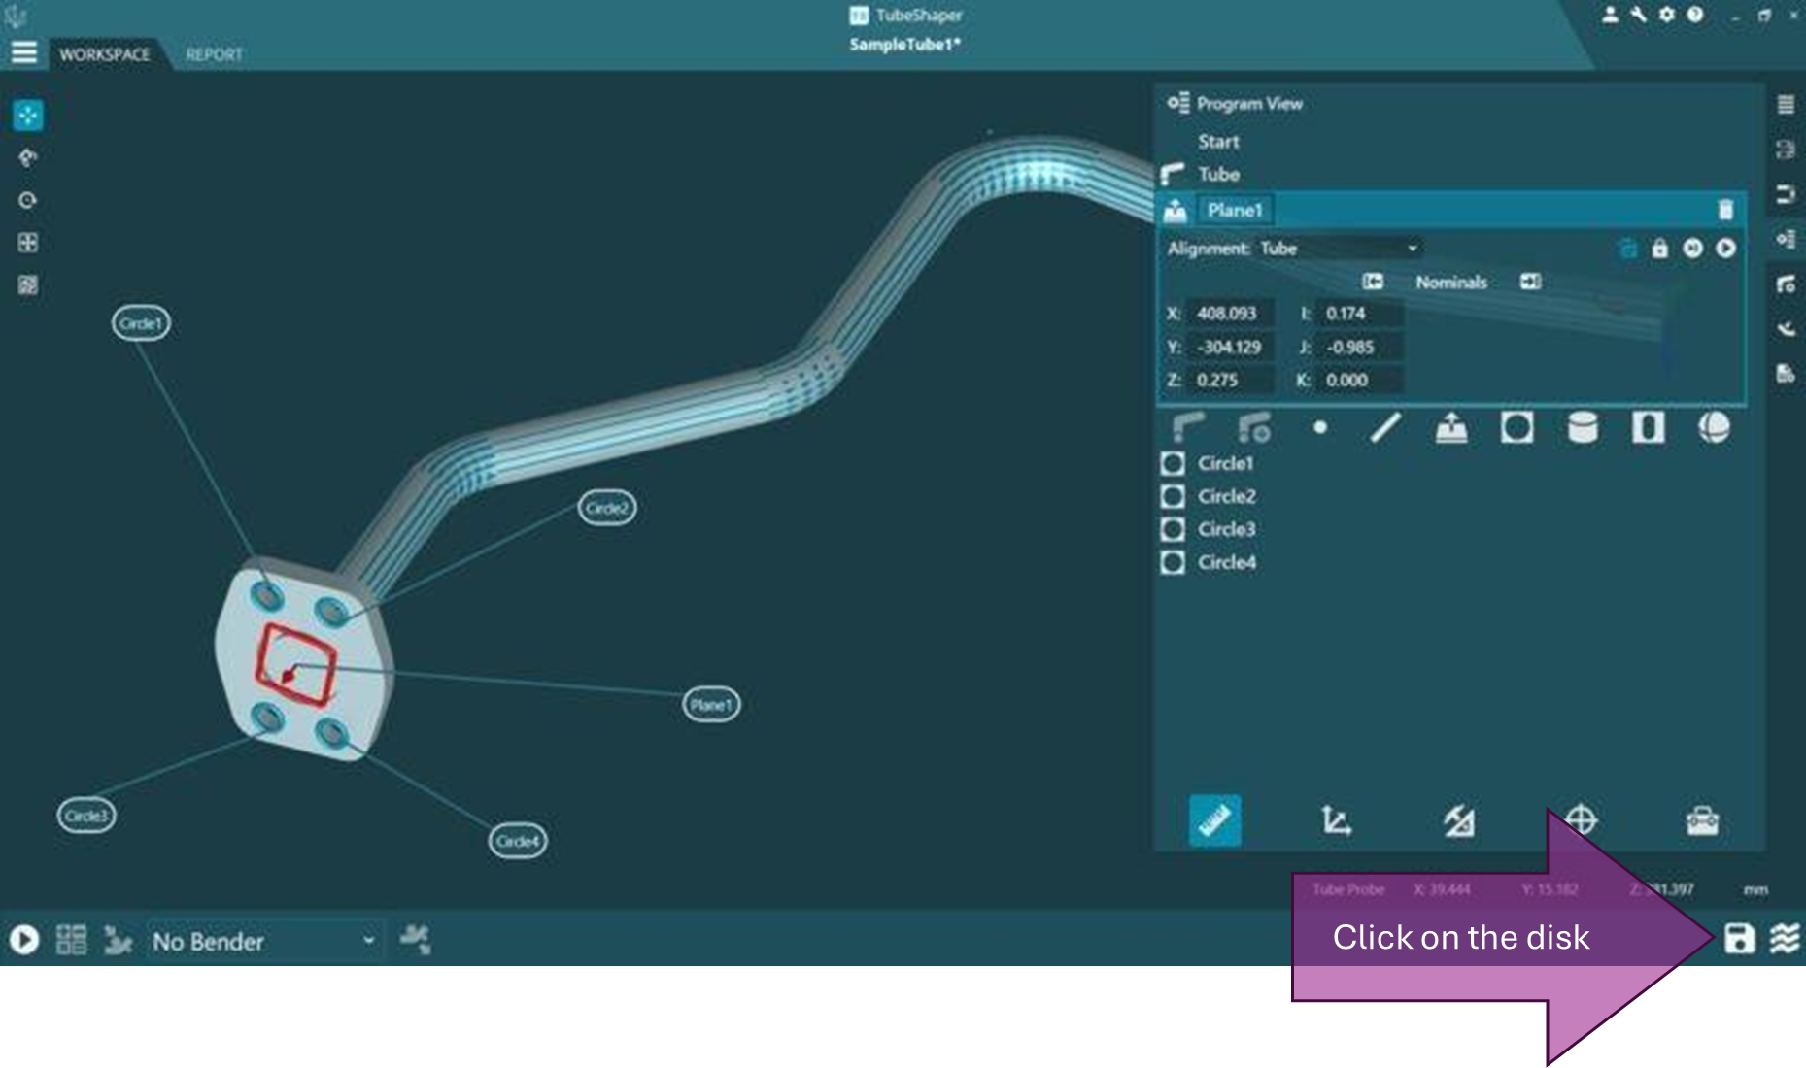Click the Circle1 label in 3D view
1806x1068 pixels.
point(141,323)
